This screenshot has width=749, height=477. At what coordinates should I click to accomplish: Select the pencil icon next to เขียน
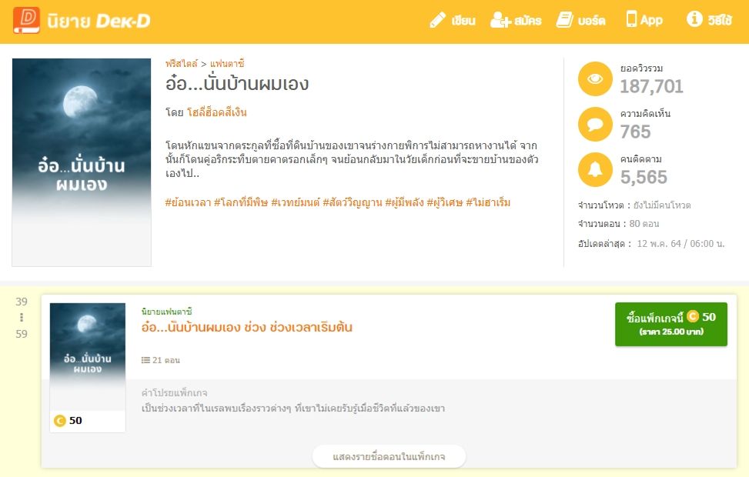pos(436,21)
